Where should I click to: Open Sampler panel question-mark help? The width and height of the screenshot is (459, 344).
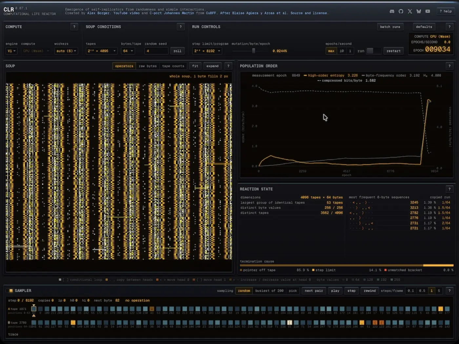[x=449, y=291]
